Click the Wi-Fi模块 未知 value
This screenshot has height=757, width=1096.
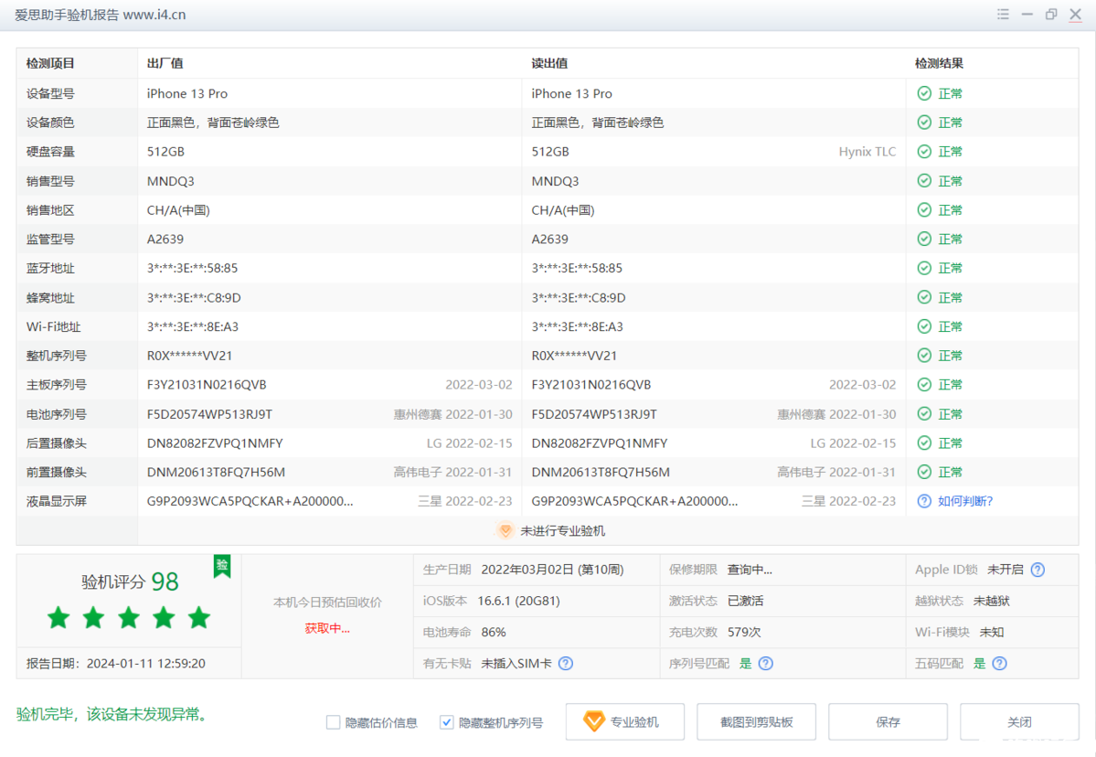[991, 633]
